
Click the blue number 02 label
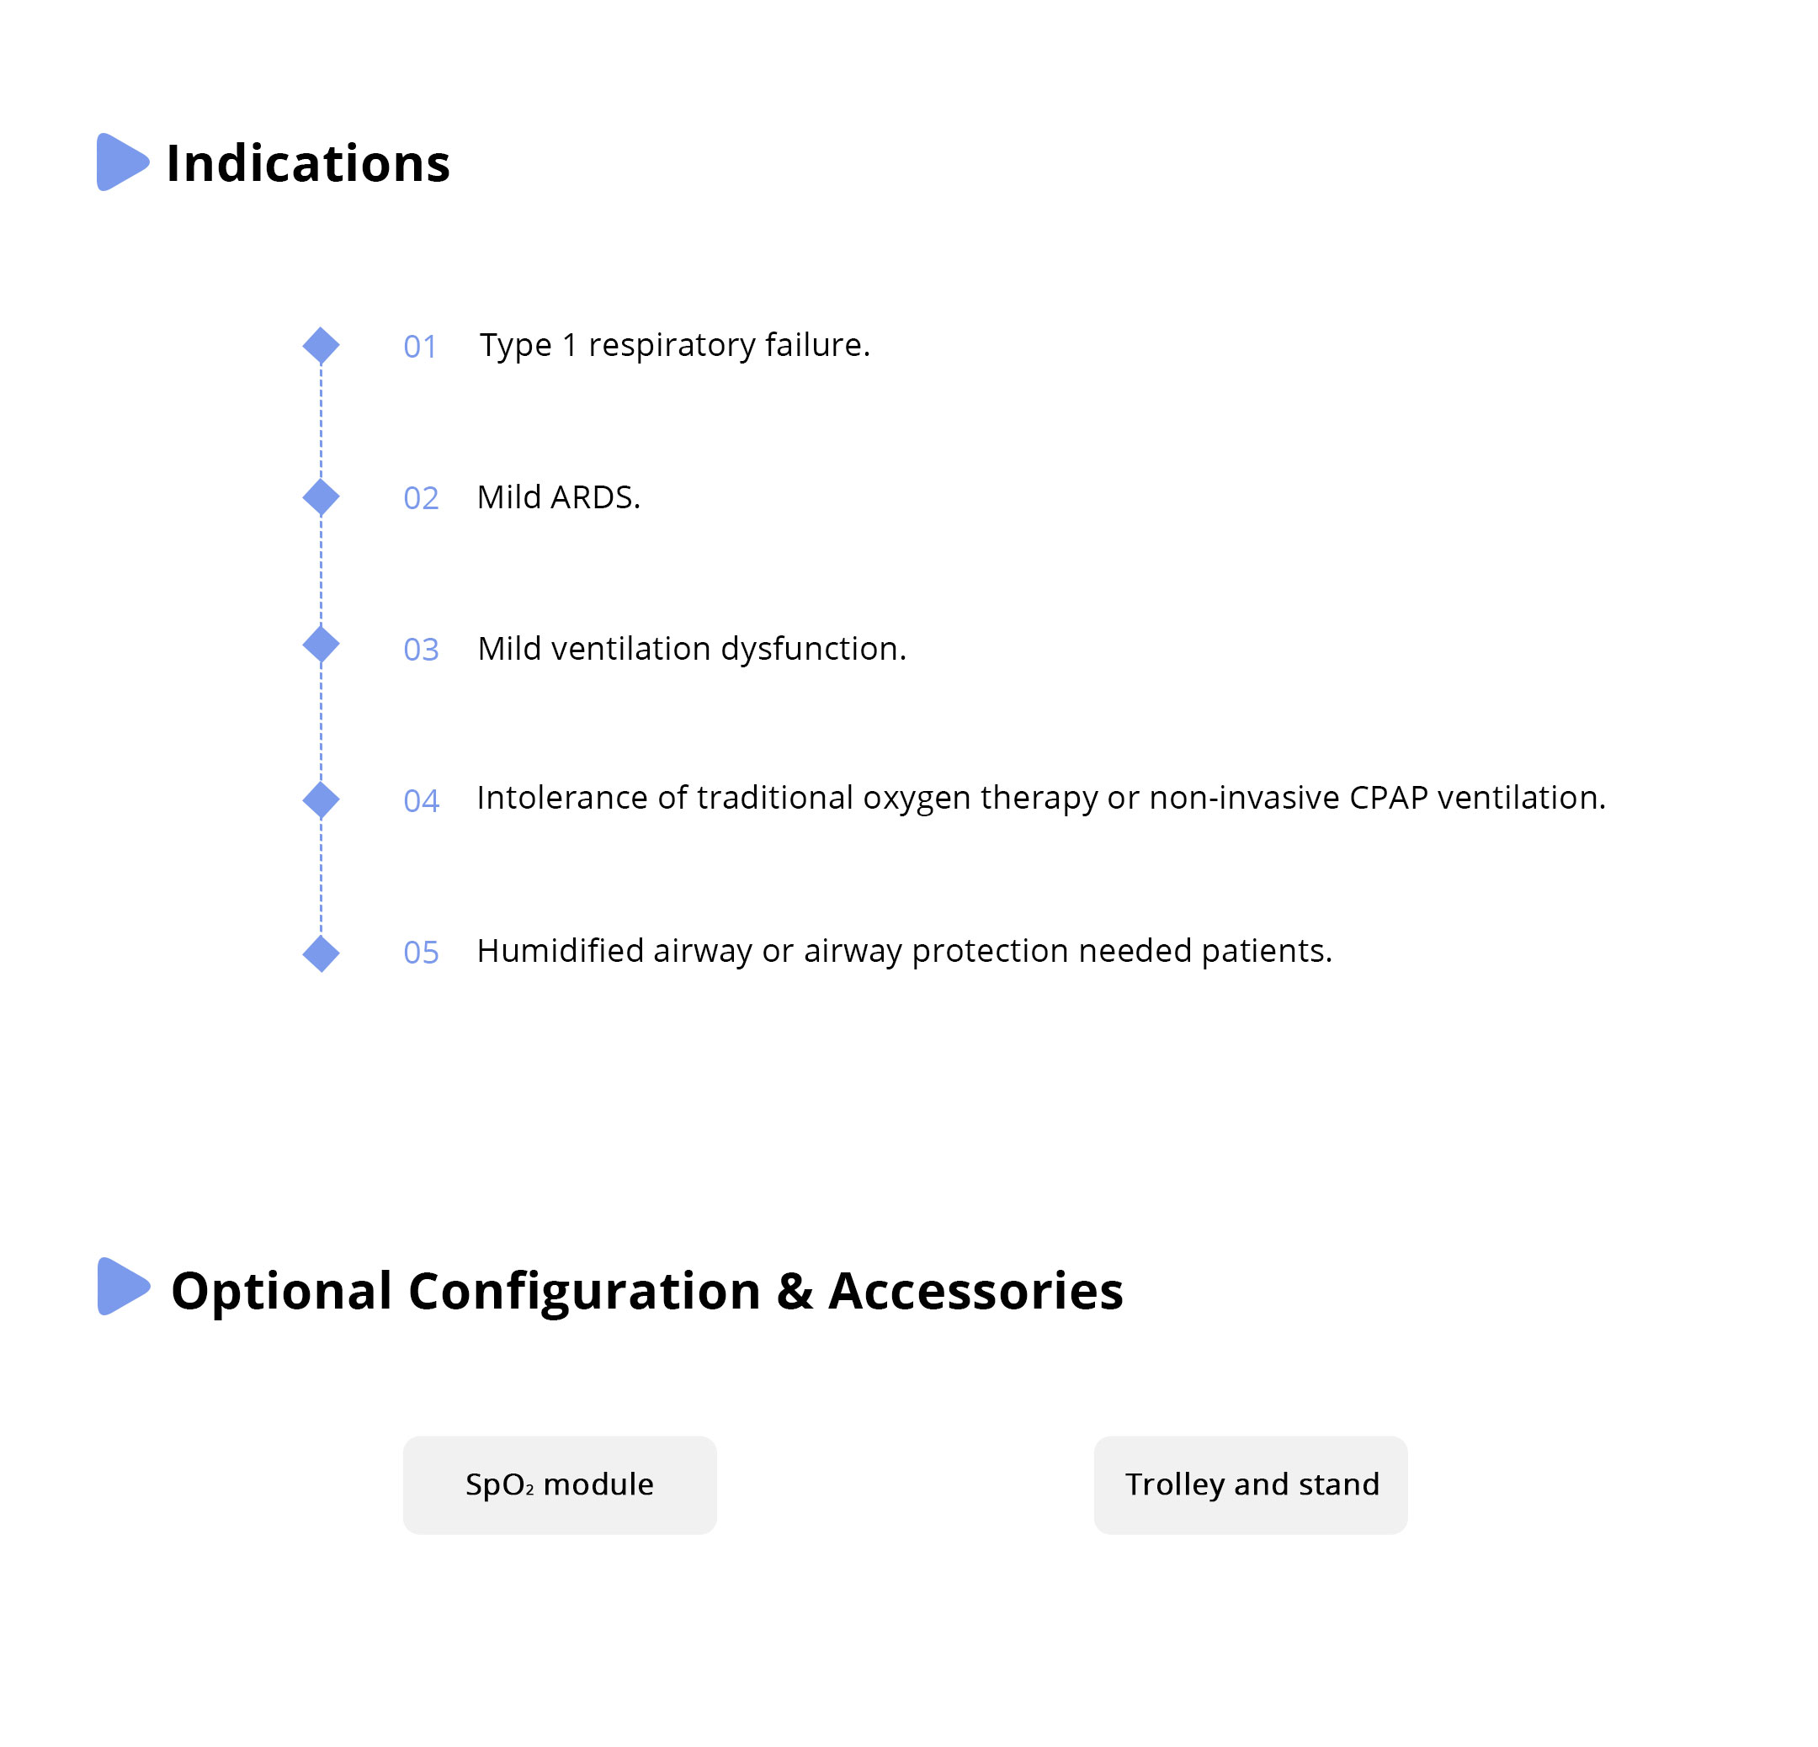pyautogui.click(x=421, y=498)
